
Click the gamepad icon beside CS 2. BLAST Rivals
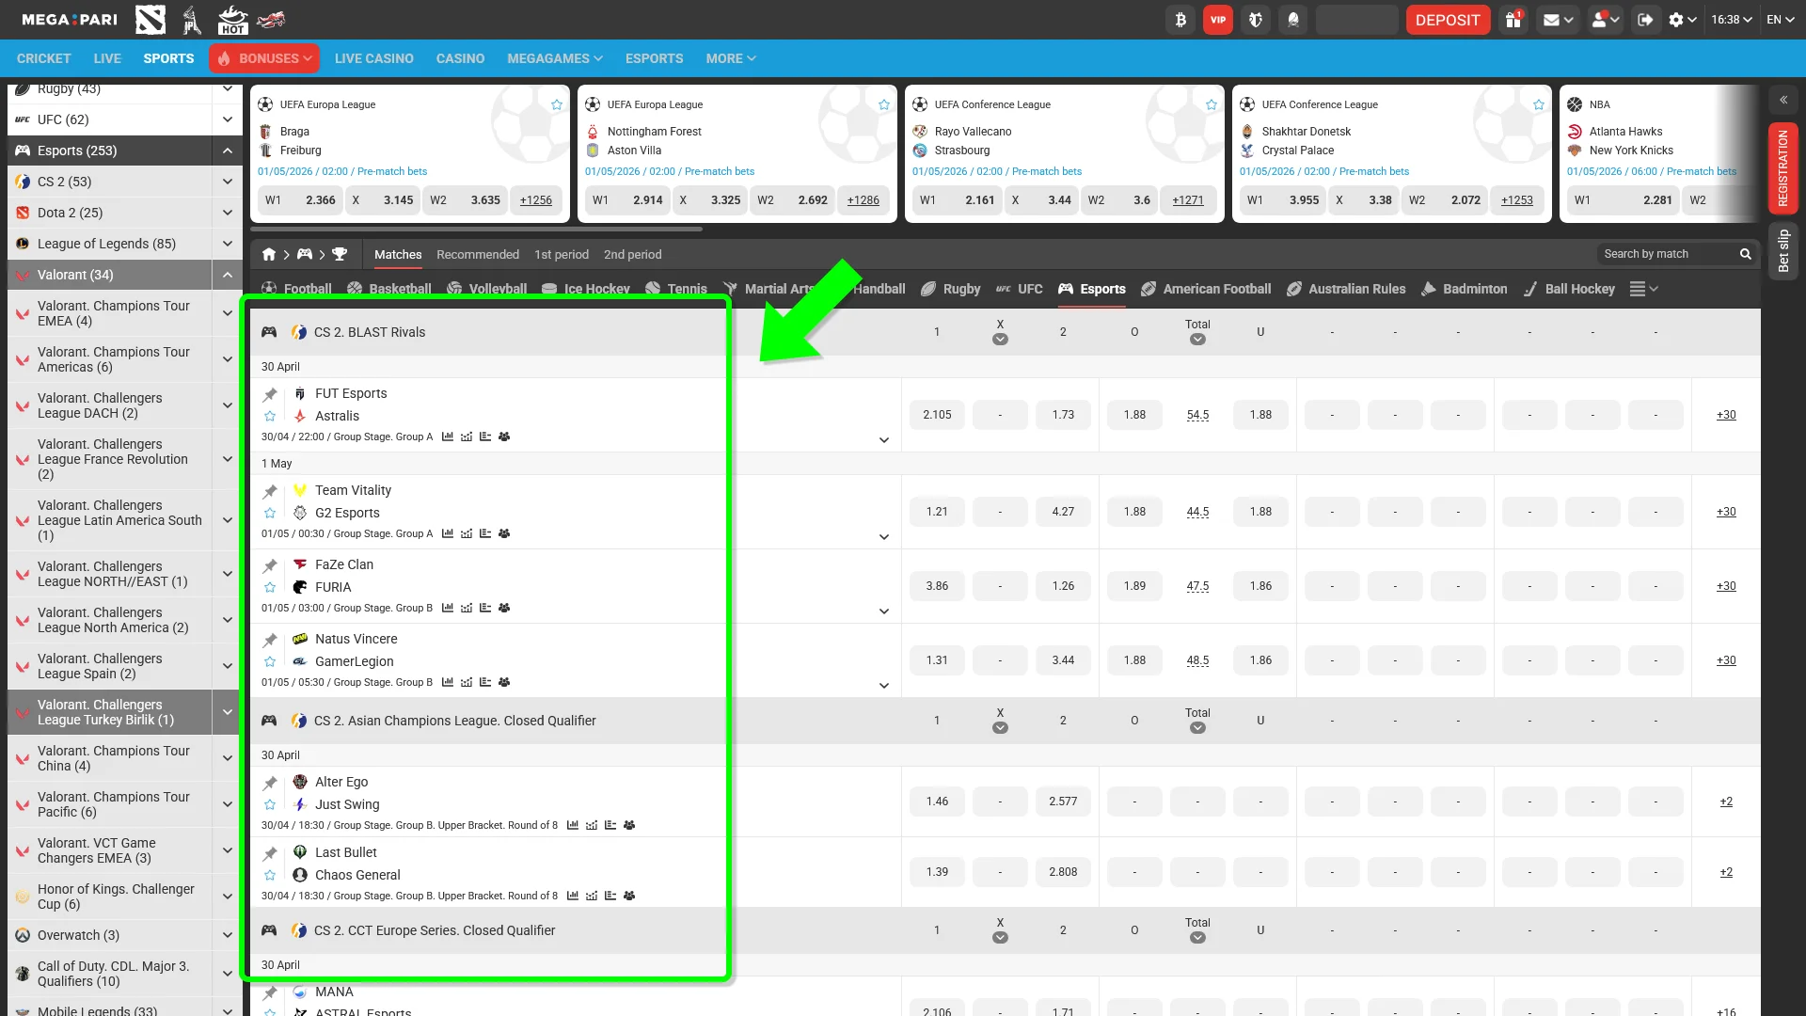click(x=269, y=332)
